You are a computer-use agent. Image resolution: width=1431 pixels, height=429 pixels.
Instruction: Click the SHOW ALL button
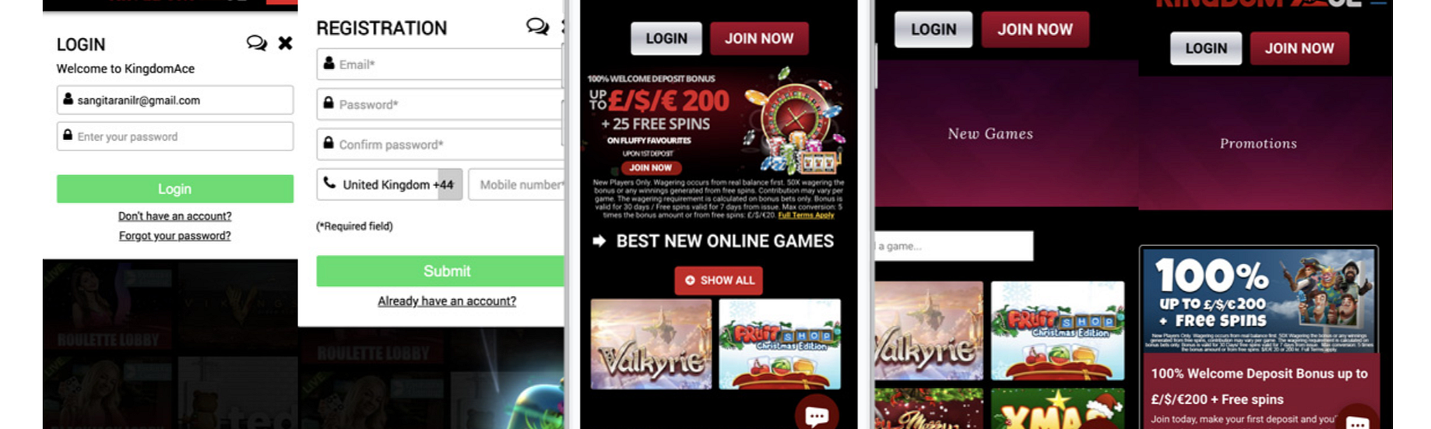coord(719,280)
